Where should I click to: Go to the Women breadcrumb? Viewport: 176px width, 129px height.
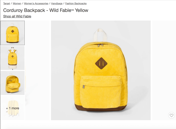(x=17, y=4)
